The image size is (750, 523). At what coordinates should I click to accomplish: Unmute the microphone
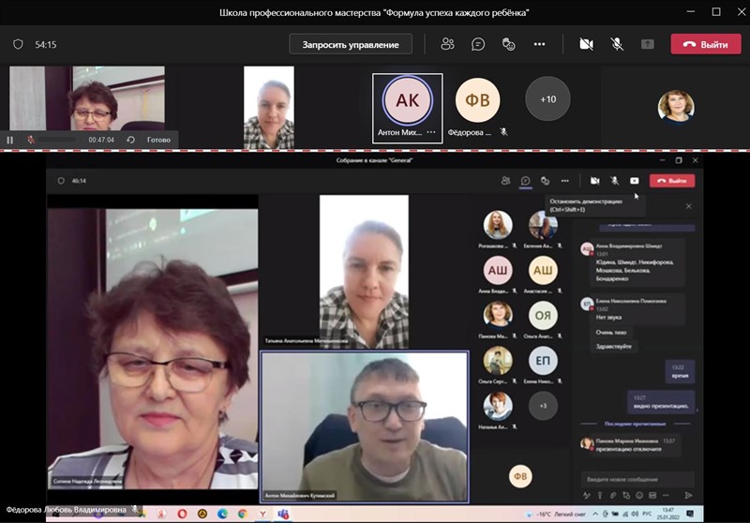point(617,44)
